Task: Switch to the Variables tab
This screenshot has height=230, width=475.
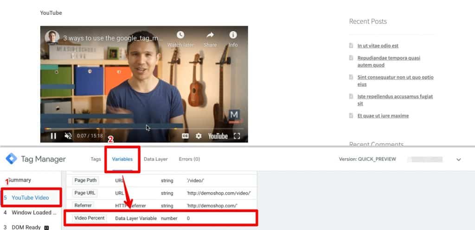Action: 122,159
